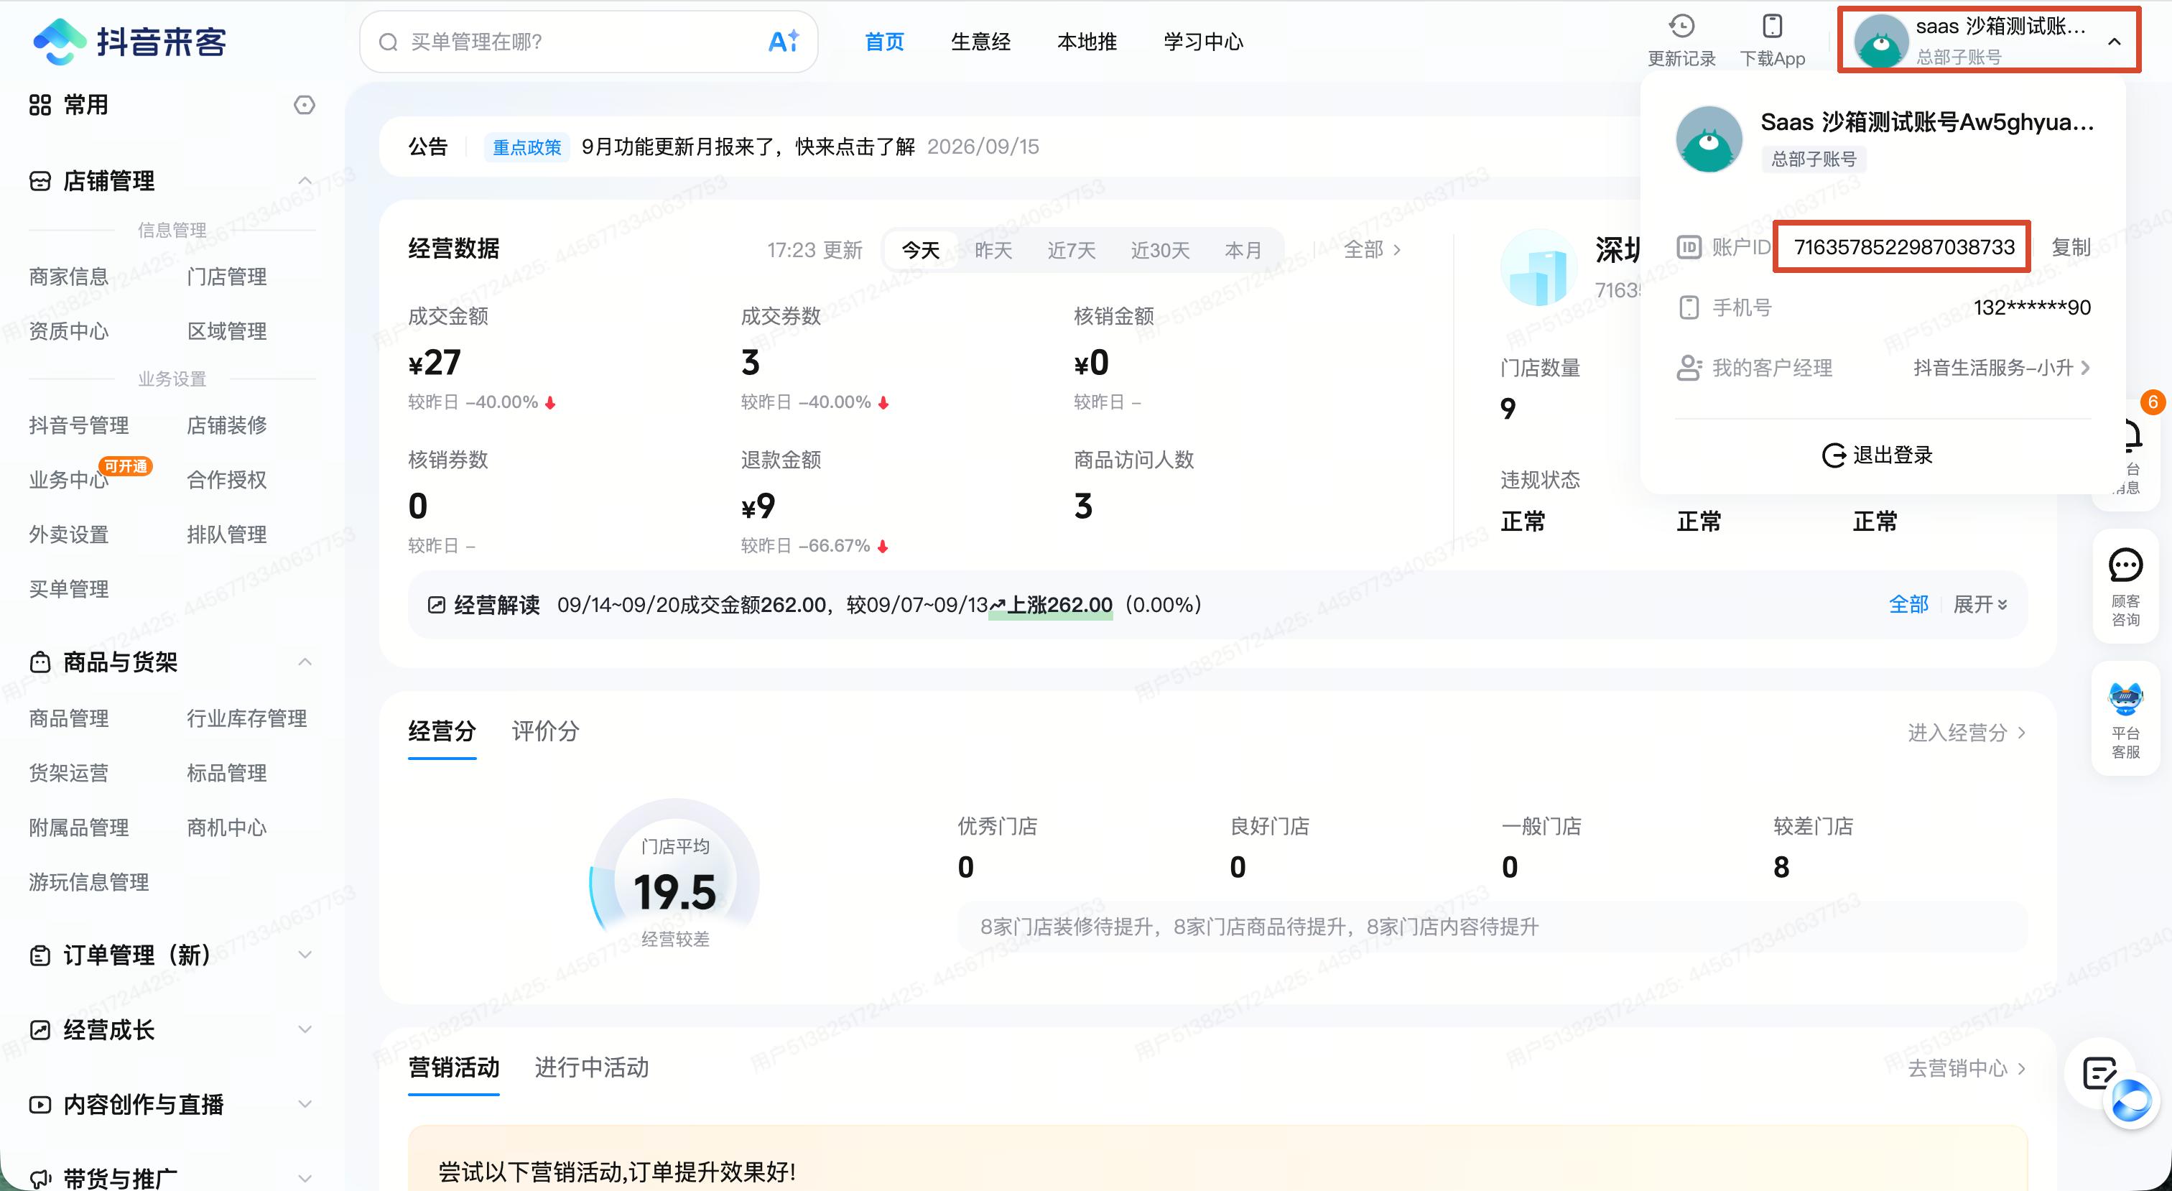Select the 营销活动 tab
The image size is (2172, 1191).
tap(454, 1067)
